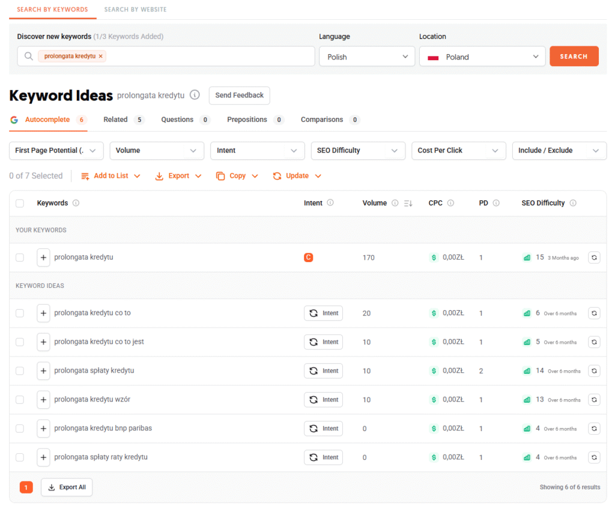Open the Related keywords tab
This screenshot has width=615, height=508.
[x=116, y=120]
